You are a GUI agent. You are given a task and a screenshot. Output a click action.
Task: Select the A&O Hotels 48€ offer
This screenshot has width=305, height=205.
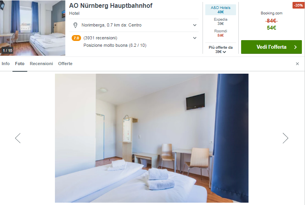(x=220, y=10)
